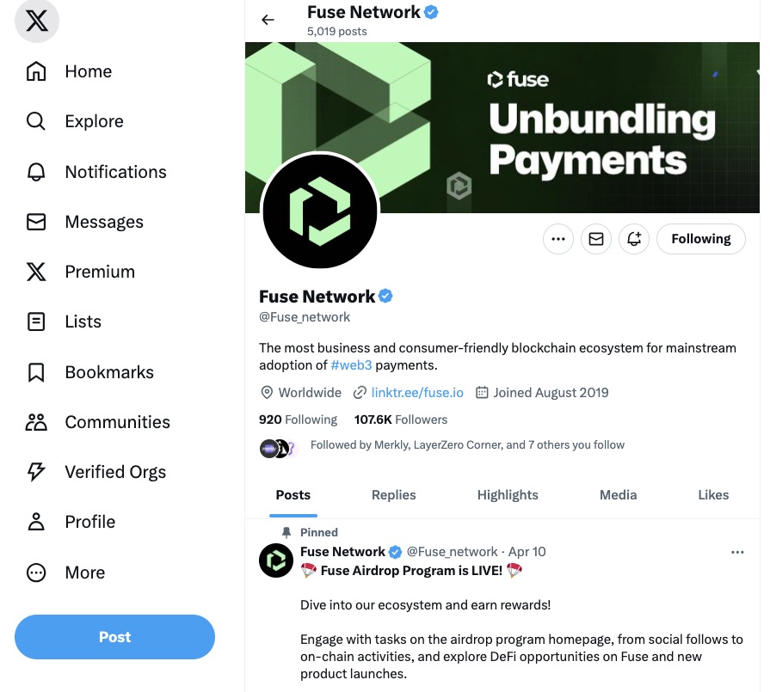Go back using the left arrow

268,20
